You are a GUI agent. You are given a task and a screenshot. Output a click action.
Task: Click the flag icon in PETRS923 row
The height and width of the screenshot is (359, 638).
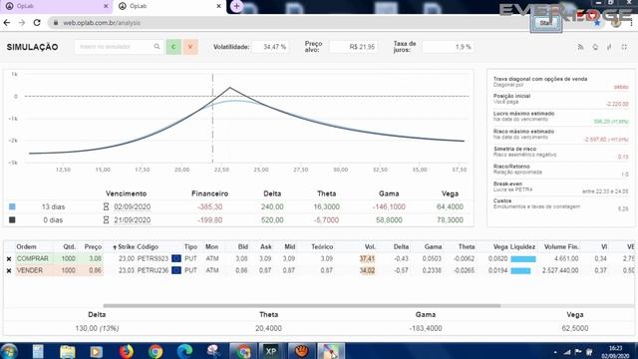coord(176,259)
